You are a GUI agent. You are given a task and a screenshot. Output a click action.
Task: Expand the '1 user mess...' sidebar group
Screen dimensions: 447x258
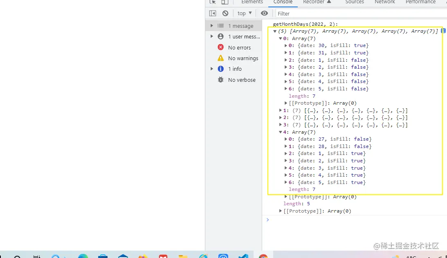click(211, 36)
